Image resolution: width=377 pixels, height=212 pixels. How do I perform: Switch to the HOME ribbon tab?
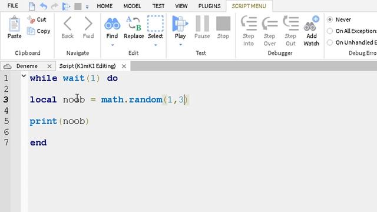click(x=105, y=6)
